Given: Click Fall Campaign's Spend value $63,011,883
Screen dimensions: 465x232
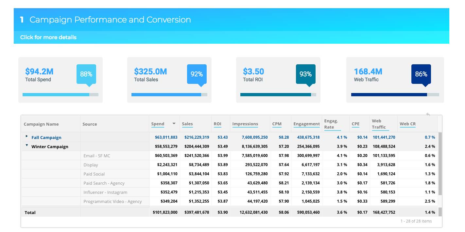Looking at the screenshot, I should (165, 137).
